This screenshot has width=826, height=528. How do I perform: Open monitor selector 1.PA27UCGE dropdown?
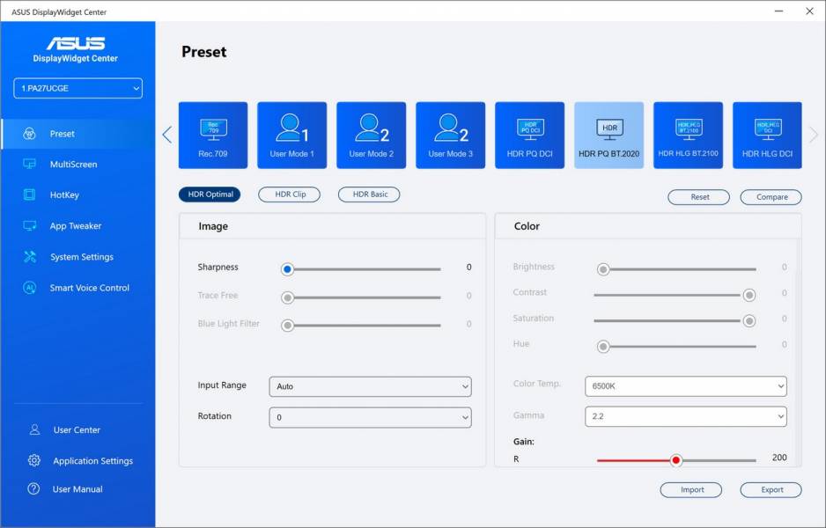78,88
